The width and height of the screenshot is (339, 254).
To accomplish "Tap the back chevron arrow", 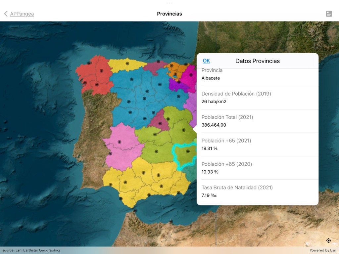I will pyautogui.click(x=6, y=14).
